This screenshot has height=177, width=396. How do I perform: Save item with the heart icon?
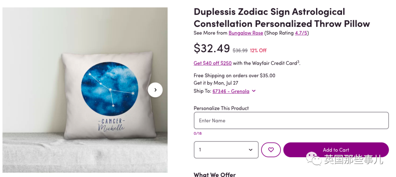click(x=271, y=150)
